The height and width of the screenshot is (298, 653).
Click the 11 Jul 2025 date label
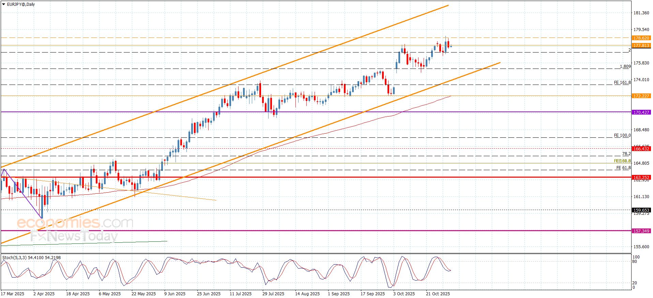241,294
